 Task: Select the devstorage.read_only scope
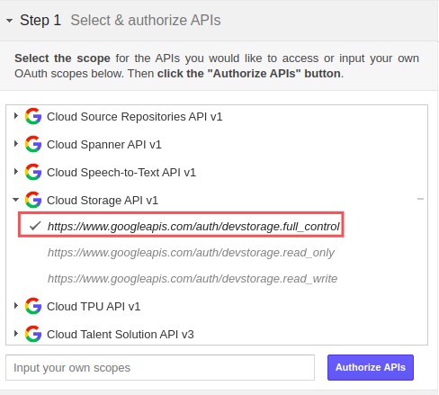pos(191,253)
